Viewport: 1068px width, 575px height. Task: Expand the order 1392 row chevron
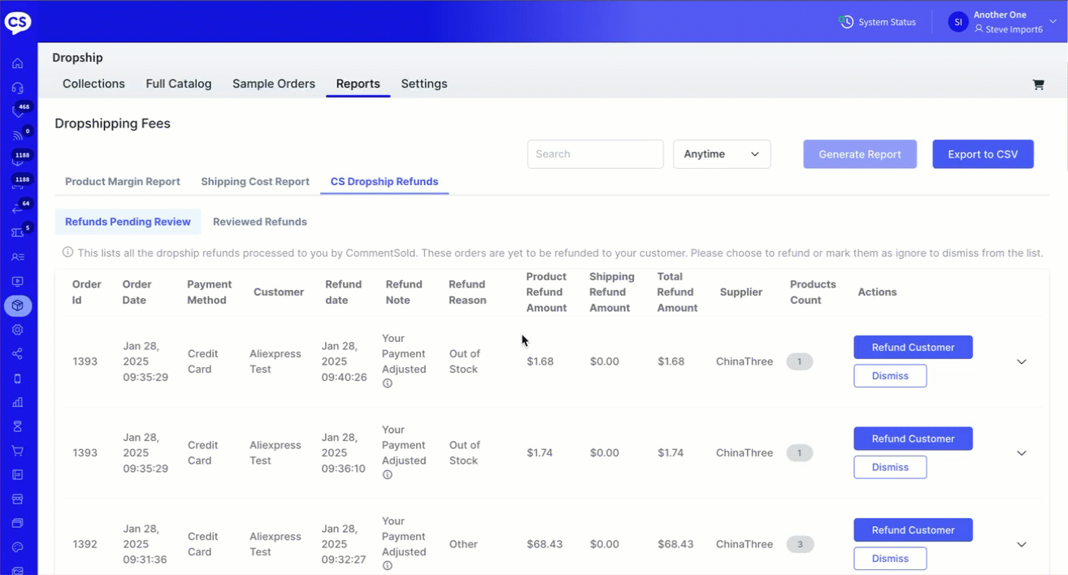click(1022, 544)
